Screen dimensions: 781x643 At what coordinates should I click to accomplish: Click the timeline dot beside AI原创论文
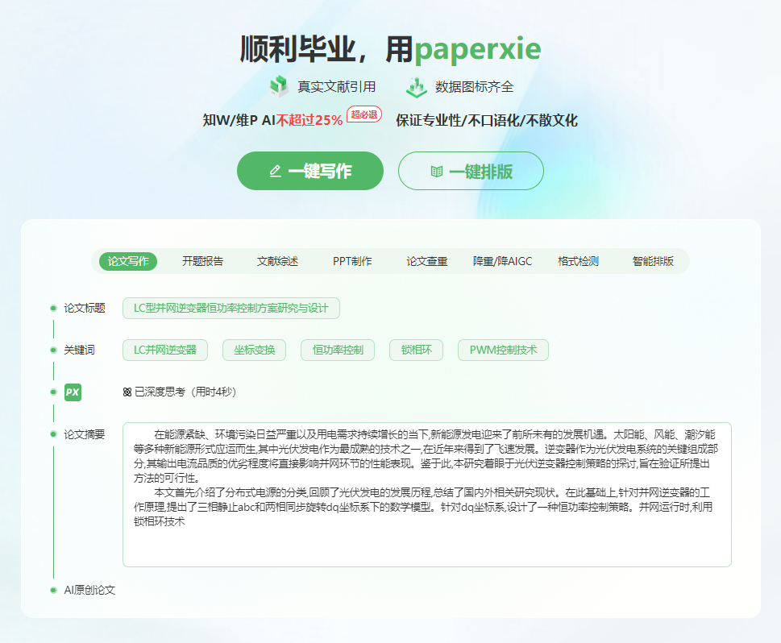pyautogui.click(x=53, y=590)
